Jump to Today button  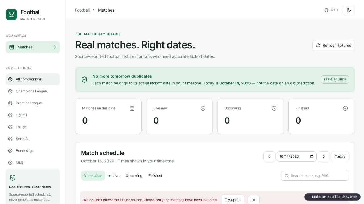(340, 156)
